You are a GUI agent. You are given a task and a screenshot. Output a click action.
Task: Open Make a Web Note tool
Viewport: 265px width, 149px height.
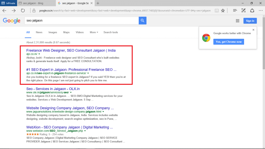click(243, 10)
